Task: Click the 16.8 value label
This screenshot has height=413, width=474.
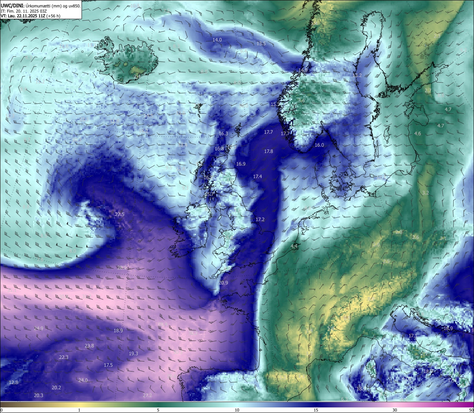Action: tap(219, 149)
